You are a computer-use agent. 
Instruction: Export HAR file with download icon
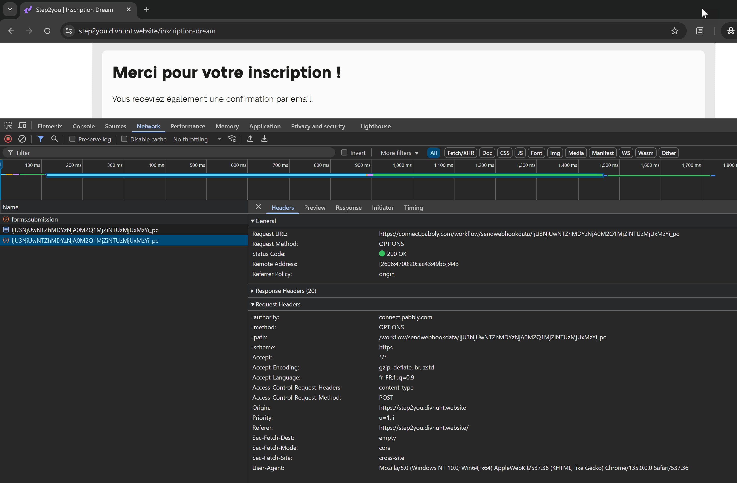coord(264,139)
